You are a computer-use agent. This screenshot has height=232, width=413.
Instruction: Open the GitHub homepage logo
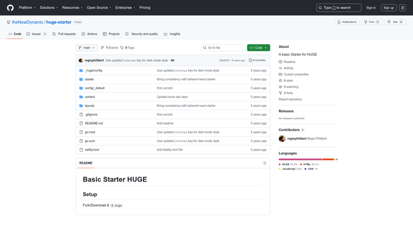click(10, 8)
